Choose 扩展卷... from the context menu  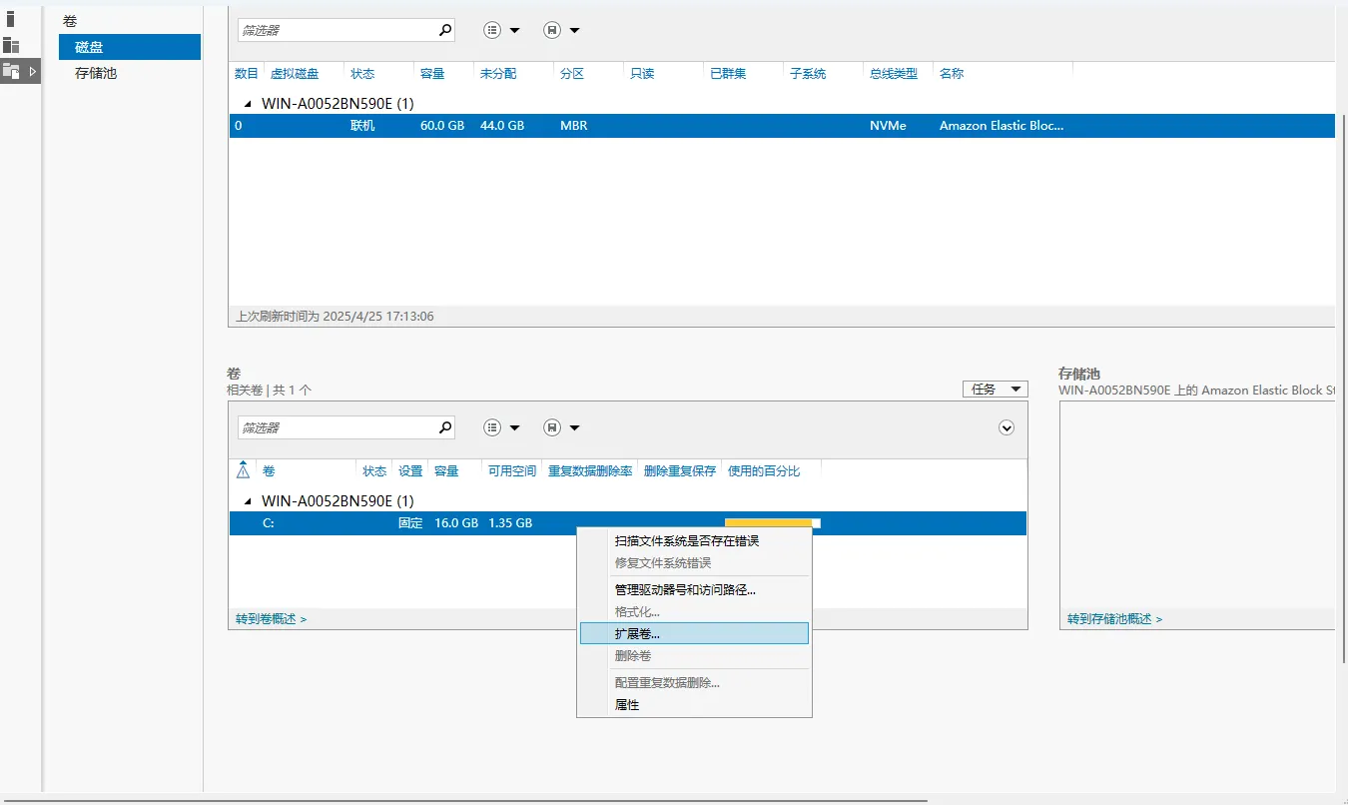[637, 633]
